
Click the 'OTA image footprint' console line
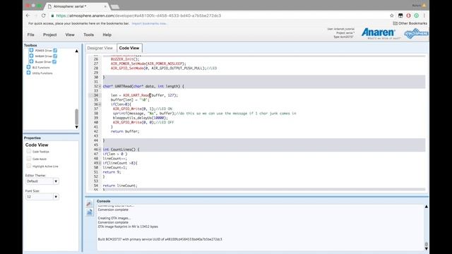pyautogui.click(x=128, y=226)
